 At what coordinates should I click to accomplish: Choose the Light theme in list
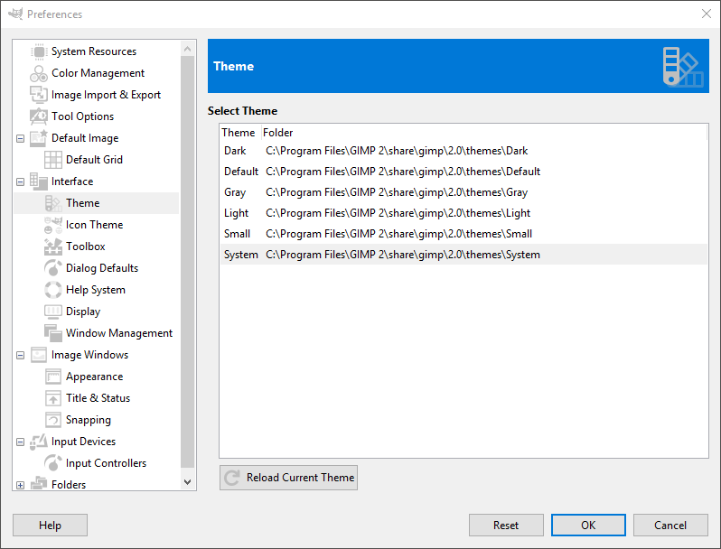(x=463, y=213)
